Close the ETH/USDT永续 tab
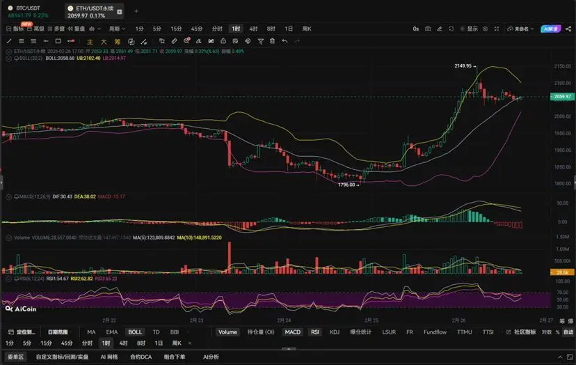Screen dimensions: 576x365 (x=120, y=12)
